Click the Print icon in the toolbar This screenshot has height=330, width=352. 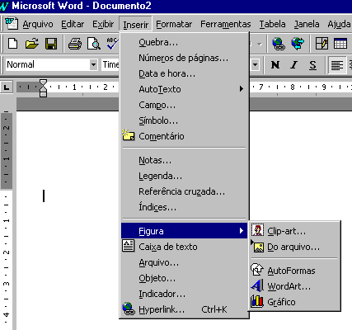pos(75,44)
